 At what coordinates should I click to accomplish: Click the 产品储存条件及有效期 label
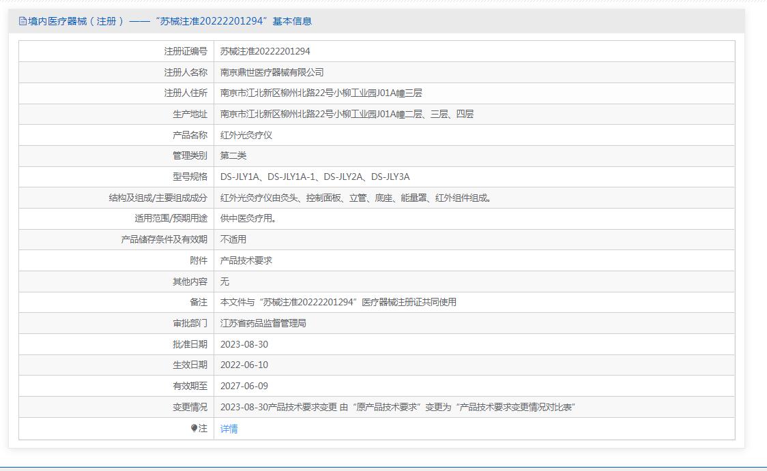(x=164, y=239)
